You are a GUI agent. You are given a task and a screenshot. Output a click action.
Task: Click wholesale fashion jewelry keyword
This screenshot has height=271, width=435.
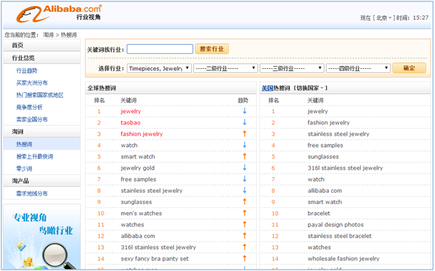click(x=343, y=259)
